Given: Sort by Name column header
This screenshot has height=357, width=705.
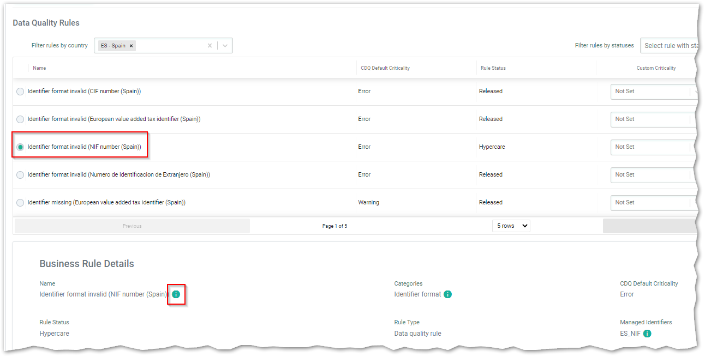Looking at the screenshot, I should pos(39,68).
